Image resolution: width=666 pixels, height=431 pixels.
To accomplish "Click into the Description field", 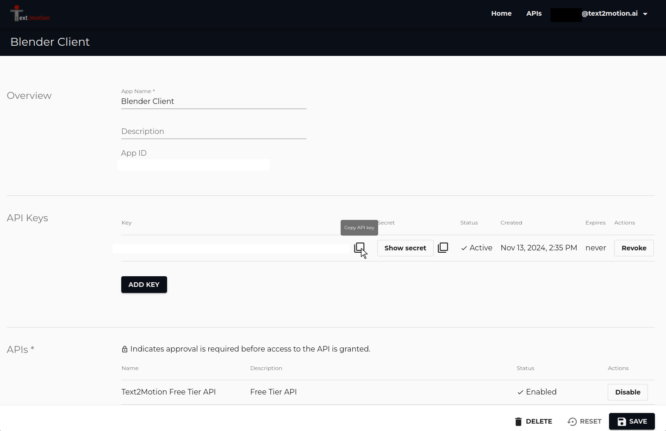I will 214,131.
